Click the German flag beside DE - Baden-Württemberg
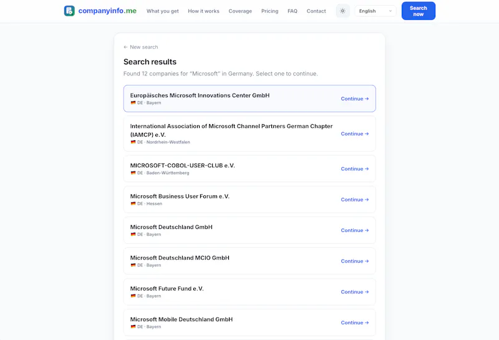This screenshot has width=499, height=340. [x=133, y=173]
